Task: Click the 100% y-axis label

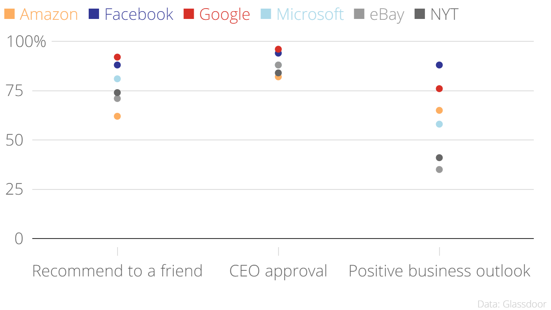Action: tap(25, 42)
